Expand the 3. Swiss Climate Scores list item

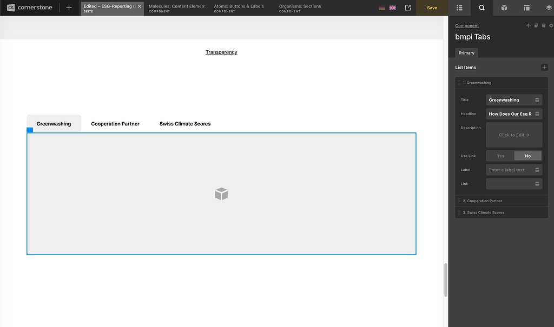[x=500, y=212]
